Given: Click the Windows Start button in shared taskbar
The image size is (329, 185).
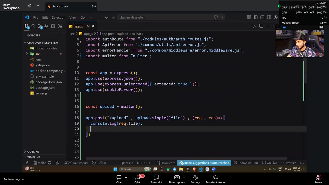Looking at the screenshot, I should 115,169.
